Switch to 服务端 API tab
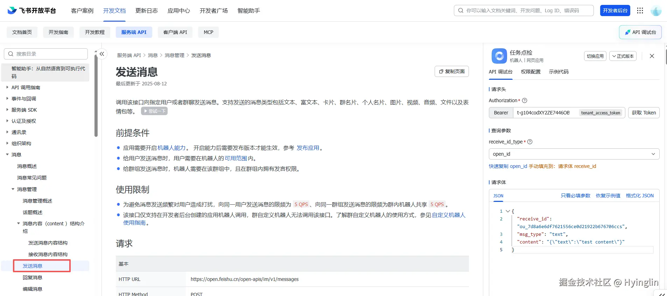The image size is (667, 296). (134, 32)
